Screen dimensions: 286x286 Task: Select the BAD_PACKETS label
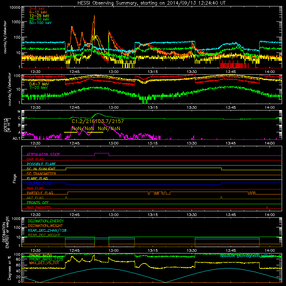pyautogui.click(x=39, y=207)
